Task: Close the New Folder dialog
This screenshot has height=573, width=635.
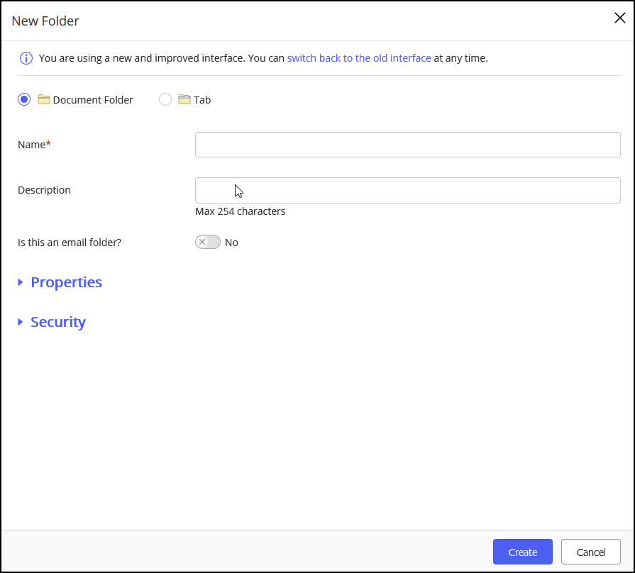Action: (x=619, y=18)
